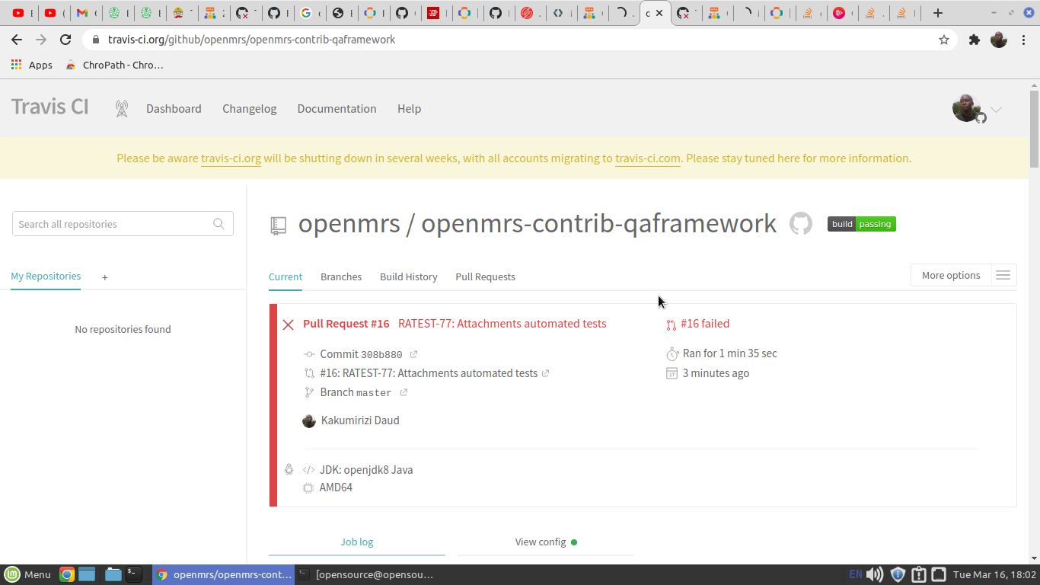The height and width of the screenshot is (585, 1040).
Task: Click the openmrs-contrib-qaframework repository name
Action: 599,224
